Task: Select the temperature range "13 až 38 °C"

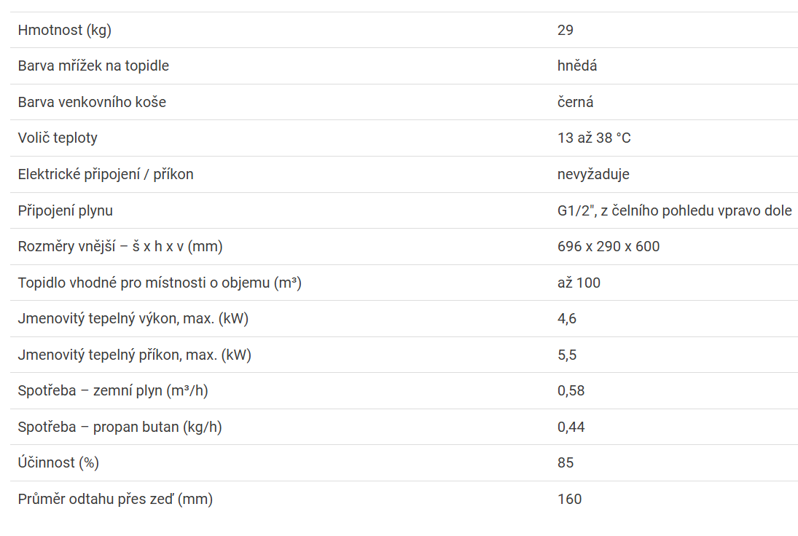Action: tap(594, 138)
